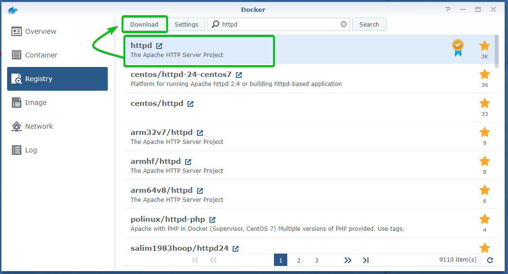Click the Download button

click(144, 24)
